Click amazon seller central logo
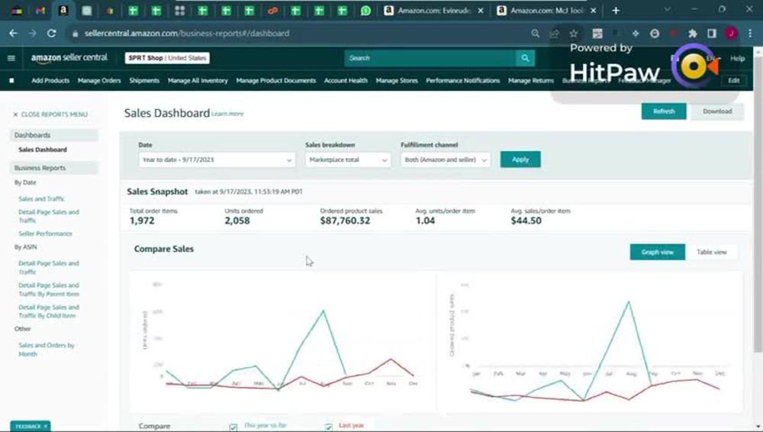The width and height of the screenshot is (763, 432). point(69,58)
